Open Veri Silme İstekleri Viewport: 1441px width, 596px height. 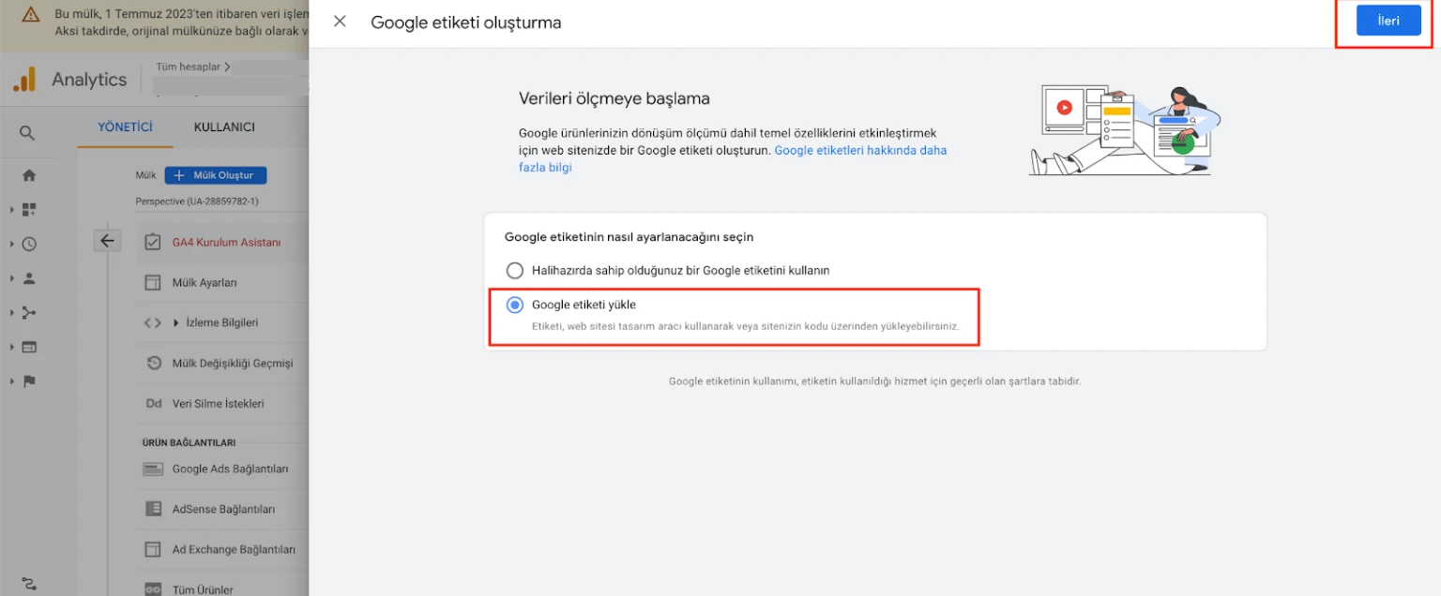point(225,403)
